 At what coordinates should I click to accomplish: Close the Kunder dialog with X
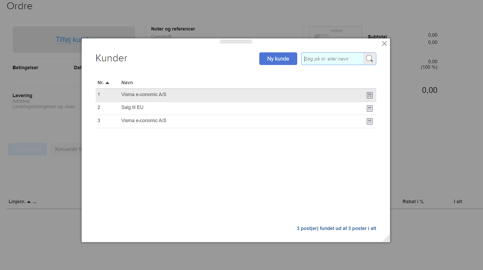(384, 44)
